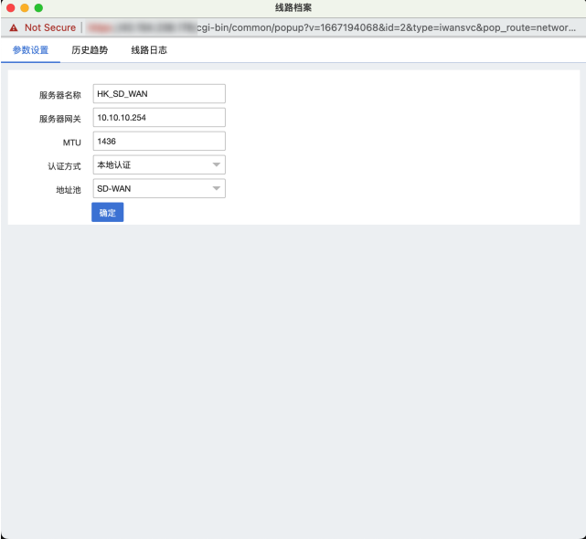Maximize window with green button

click(38, 8)
